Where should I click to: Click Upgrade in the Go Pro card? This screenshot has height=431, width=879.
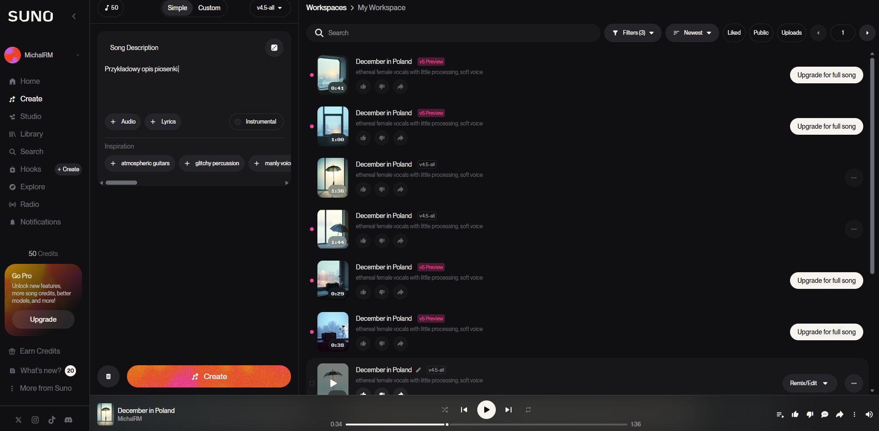pyautogui.click(x=43, y=319)
